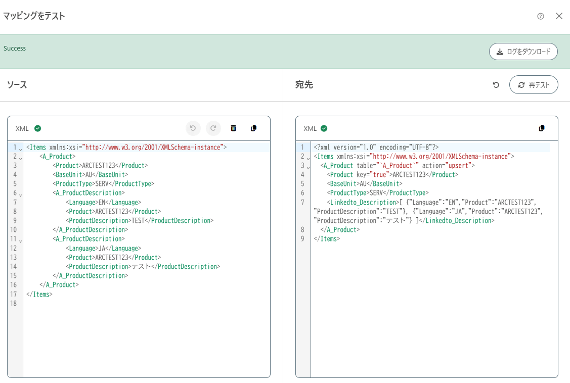
Task: Click the マッピングをテスト dialog title
Action: pos(34,16)
